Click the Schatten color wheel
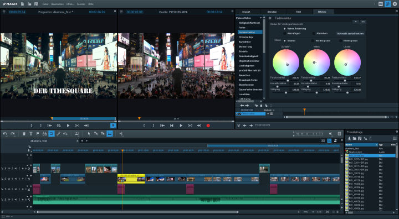Screen dimensions: 399x219 (x=286, y=62)
